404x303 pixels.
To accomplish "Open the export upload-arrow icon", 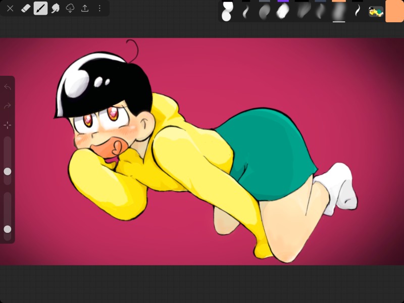I will click(85, 9).
